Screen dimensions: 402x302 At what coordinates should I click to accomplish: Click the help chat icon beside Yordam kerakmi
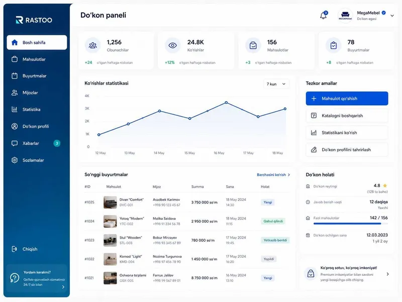[x=15, y=278]
